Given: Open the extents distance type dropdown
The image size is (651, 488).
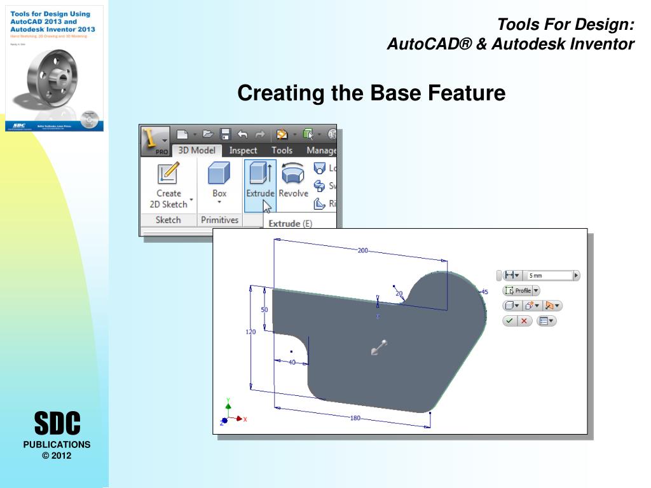Looking at the screenshot, I should [x=512, y=275].
